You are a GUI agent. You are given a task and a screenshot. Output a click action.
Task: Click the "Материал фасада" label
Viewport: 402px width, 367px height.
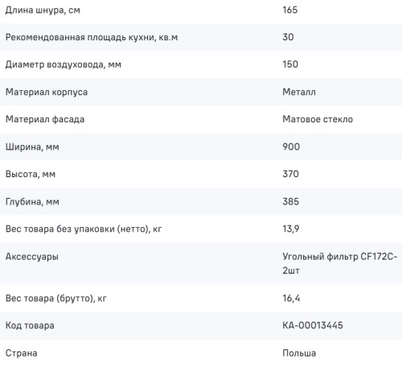(x=45, y=119)
